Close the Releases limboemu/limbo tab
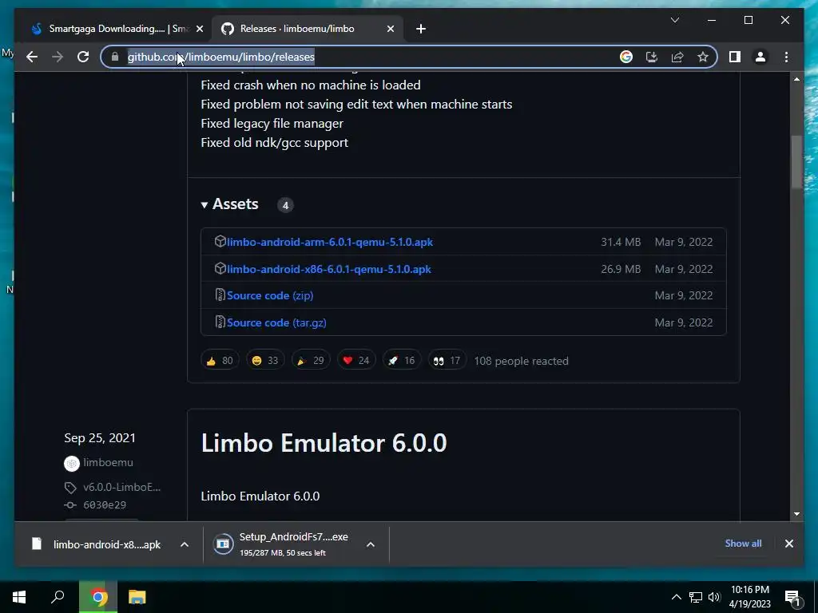Image resolution: width=818 pixels, height=613 pixels. point(390,29)
